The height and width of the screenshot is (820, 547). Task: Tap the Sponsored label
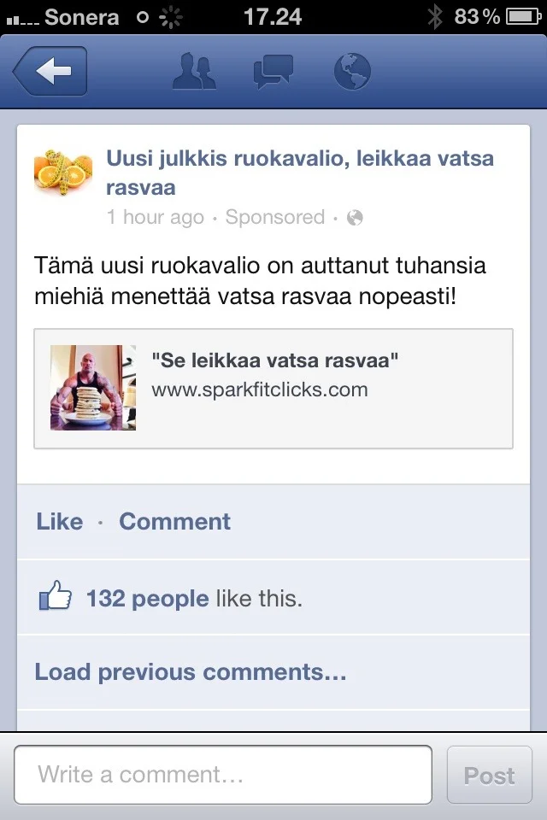tap(275, 217)
